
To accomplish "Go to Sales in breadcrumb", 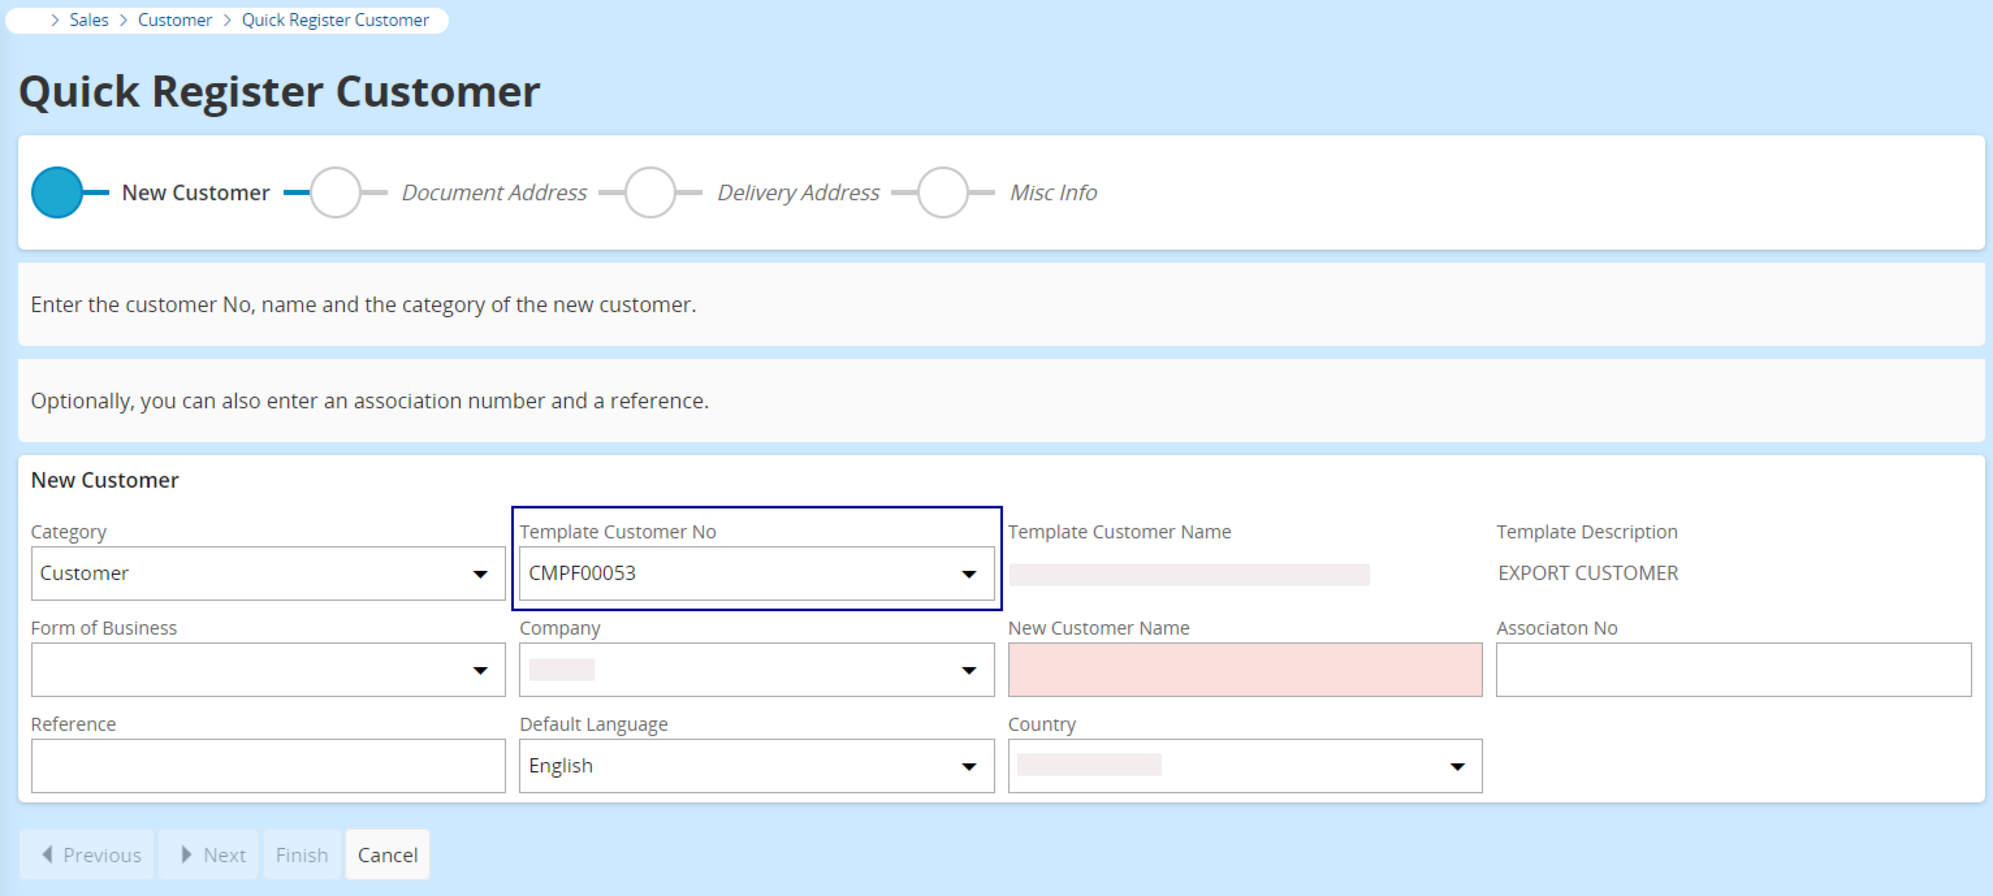I will (88, 20).
